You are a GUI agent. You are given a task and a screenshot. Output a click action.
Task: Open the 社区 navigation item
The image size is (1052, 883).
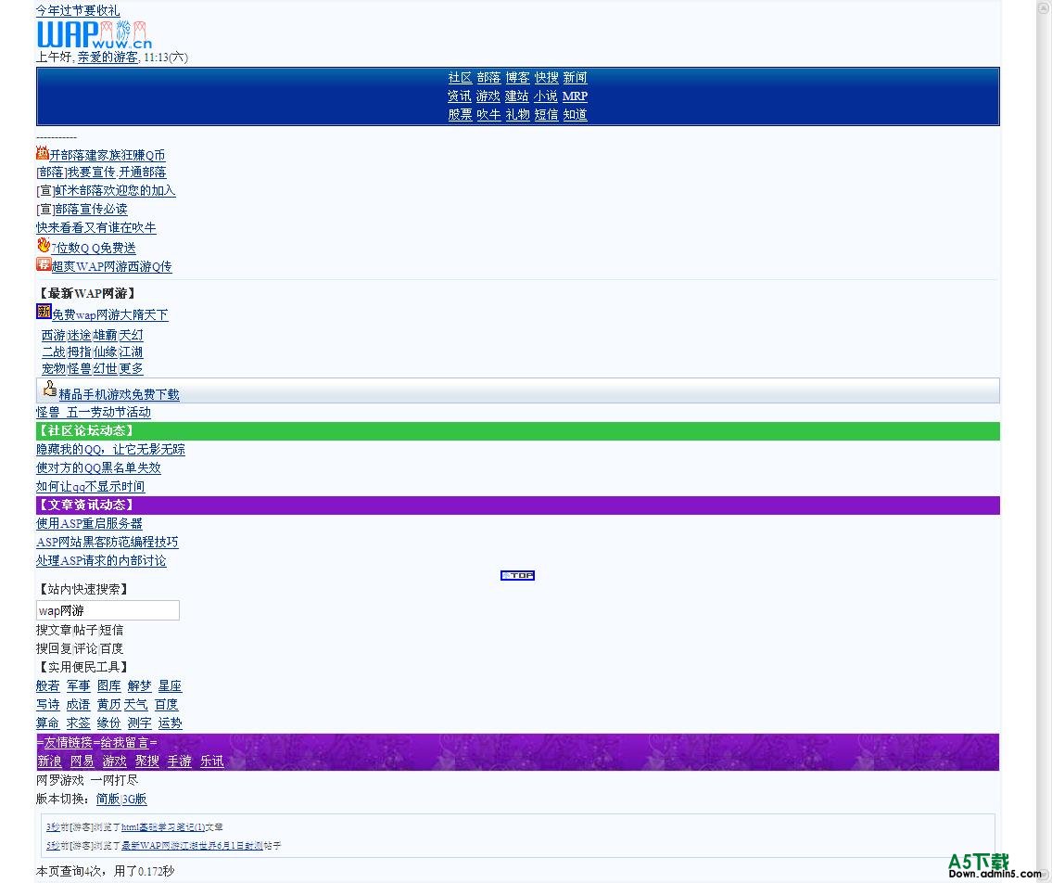coord(461,78)
